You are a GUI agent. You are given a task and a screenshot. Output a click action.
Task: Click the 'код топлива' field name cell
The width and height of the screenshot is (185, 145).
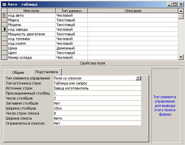31,39
